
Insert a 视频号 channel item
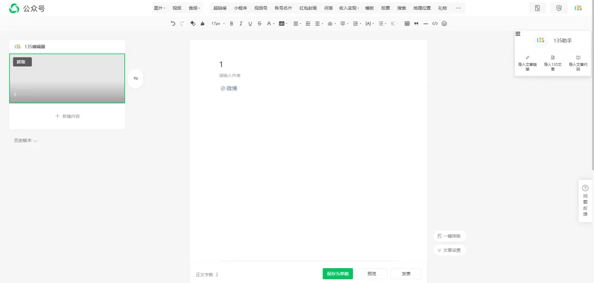click(x=261, y=8)
